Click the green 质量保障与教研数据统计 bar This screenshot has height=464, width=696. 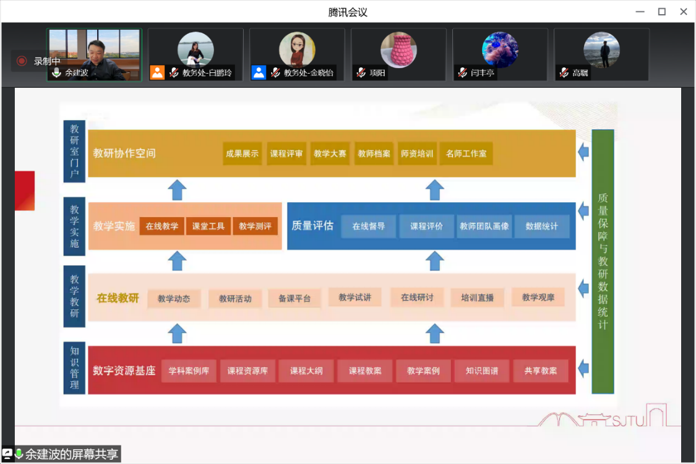(x=603, y=262)
